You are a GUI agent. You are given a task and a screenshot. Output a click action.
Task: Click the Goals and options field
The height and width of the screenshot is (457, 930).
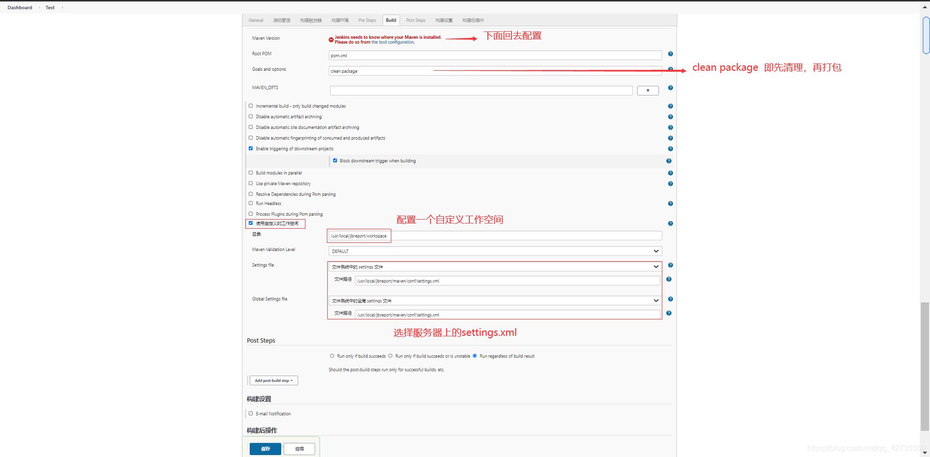coord(495,71)
